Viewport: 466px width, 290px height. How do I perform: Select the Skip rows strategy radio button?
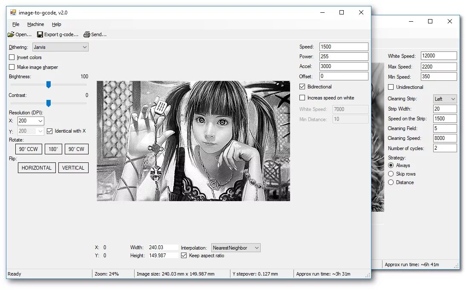[x=391, y=173]
